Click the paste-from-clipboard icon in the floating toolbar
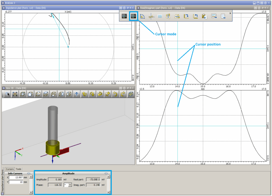 [x=205, y=16]
